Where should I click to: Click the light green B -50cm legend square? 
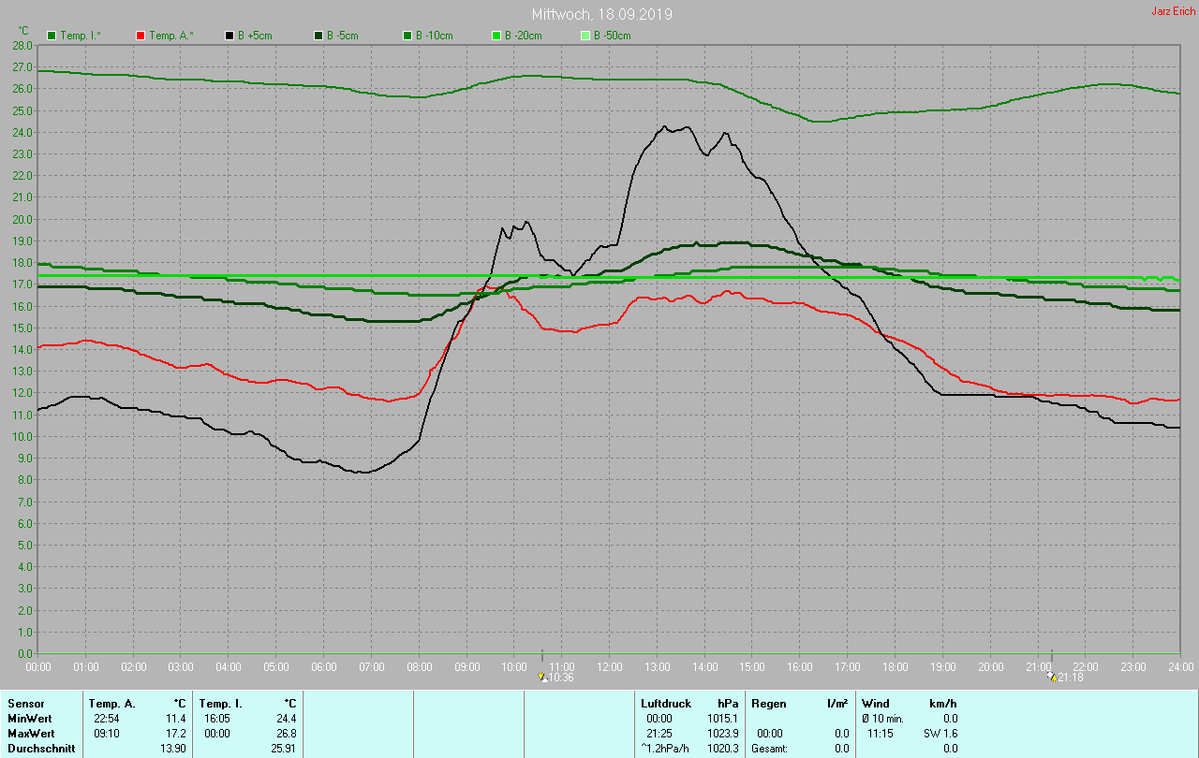tap(585, 36)
